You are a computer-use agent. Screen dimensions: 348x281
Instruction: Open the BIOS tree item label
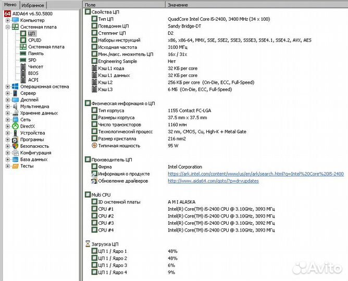coord(33,73)
